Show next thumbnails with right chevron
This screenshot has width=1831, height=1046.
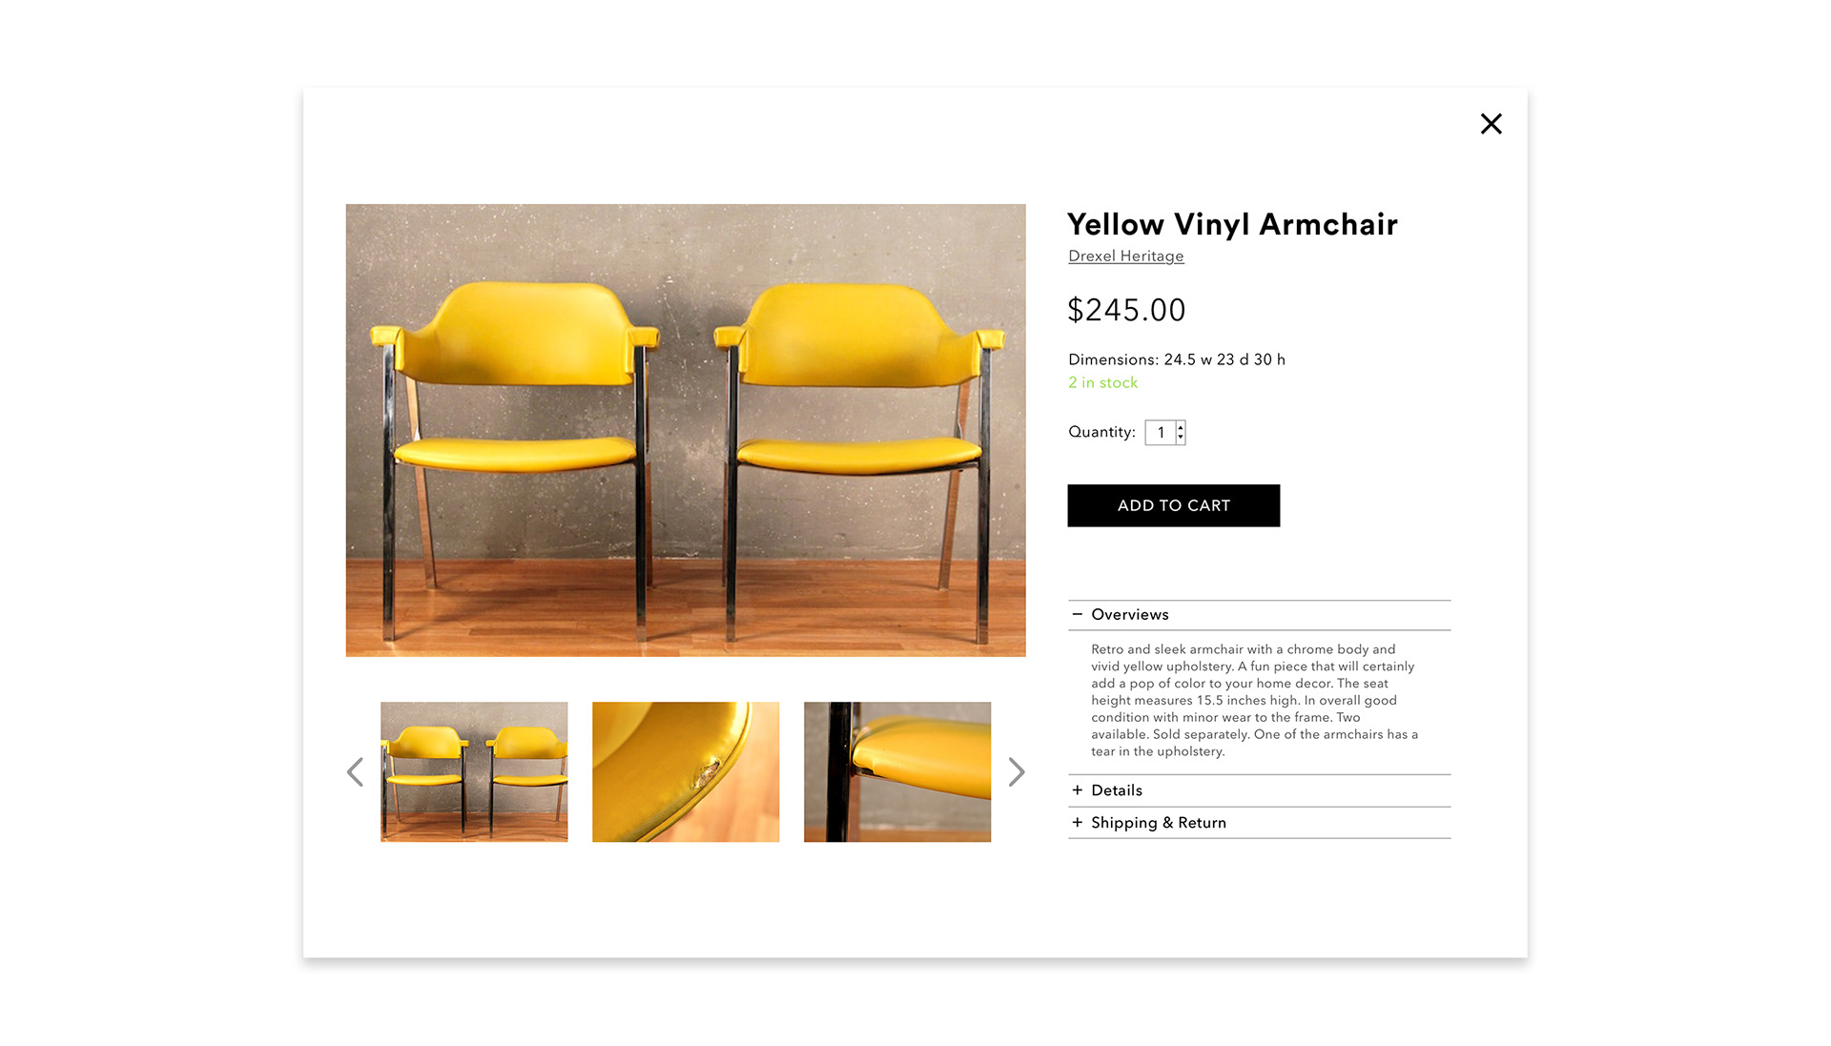pos(1017,771)
